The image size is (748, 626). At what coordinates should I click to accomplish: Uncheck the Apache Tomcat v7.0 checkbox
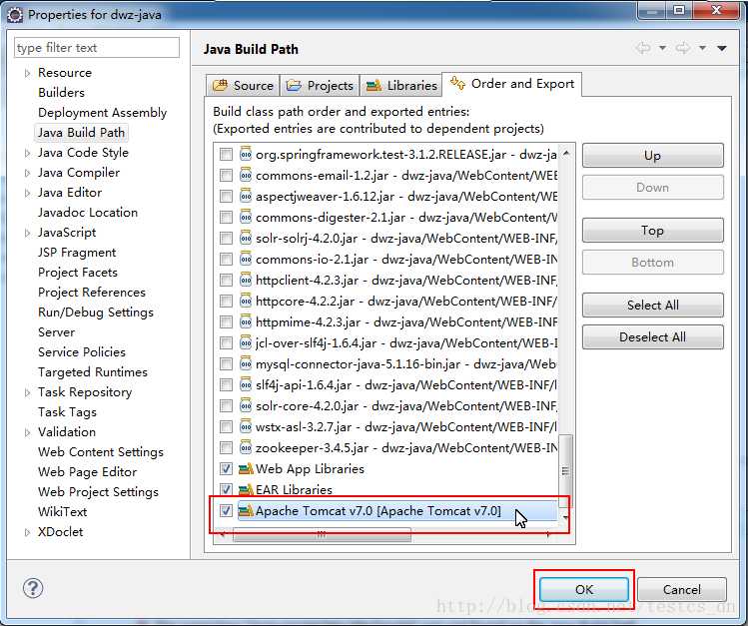coord(226,511)
